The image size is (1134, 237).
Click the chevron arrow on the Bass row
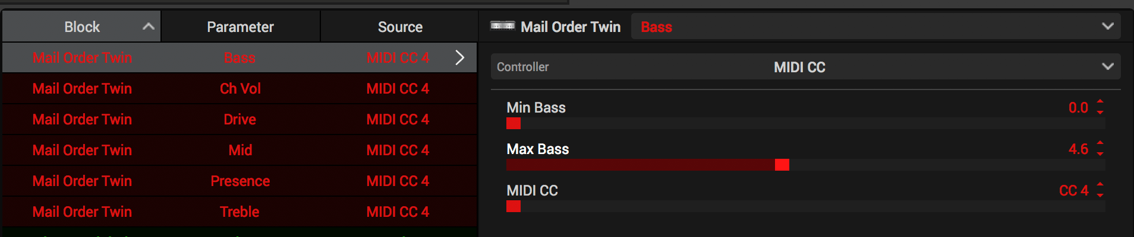(459, 57)
